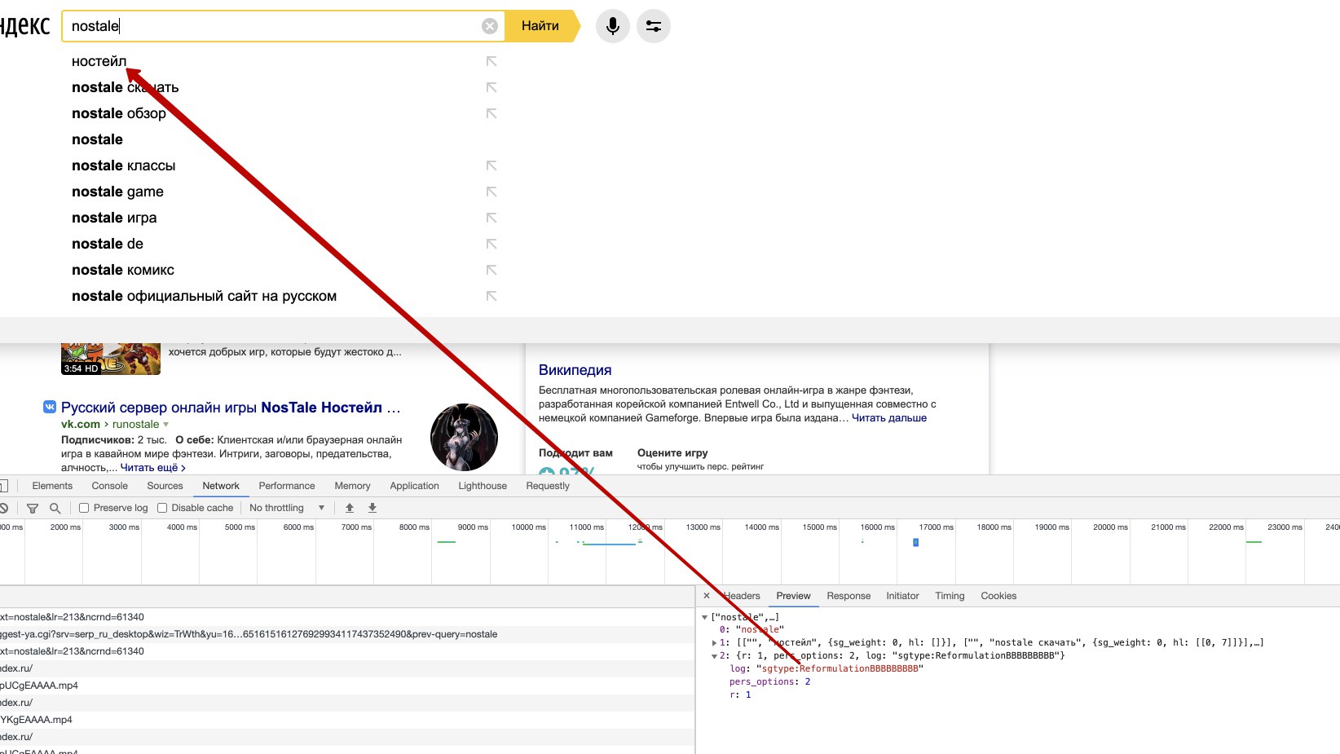
Task: Open the 'Русский сервер онлайн игры NosTale' result link
Action: click(x=231, y=408)
